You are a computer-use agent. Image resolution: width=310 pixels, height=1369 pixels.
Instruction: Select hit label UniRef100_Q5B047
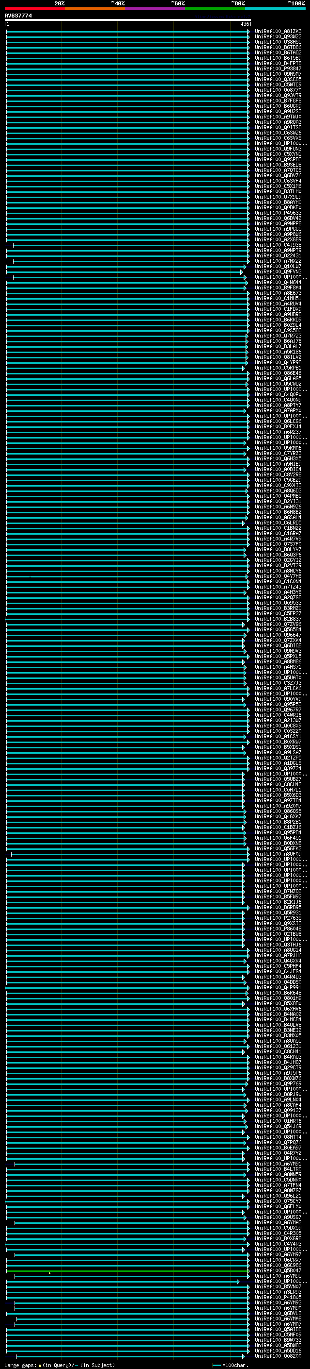[x=278, y=1270]
